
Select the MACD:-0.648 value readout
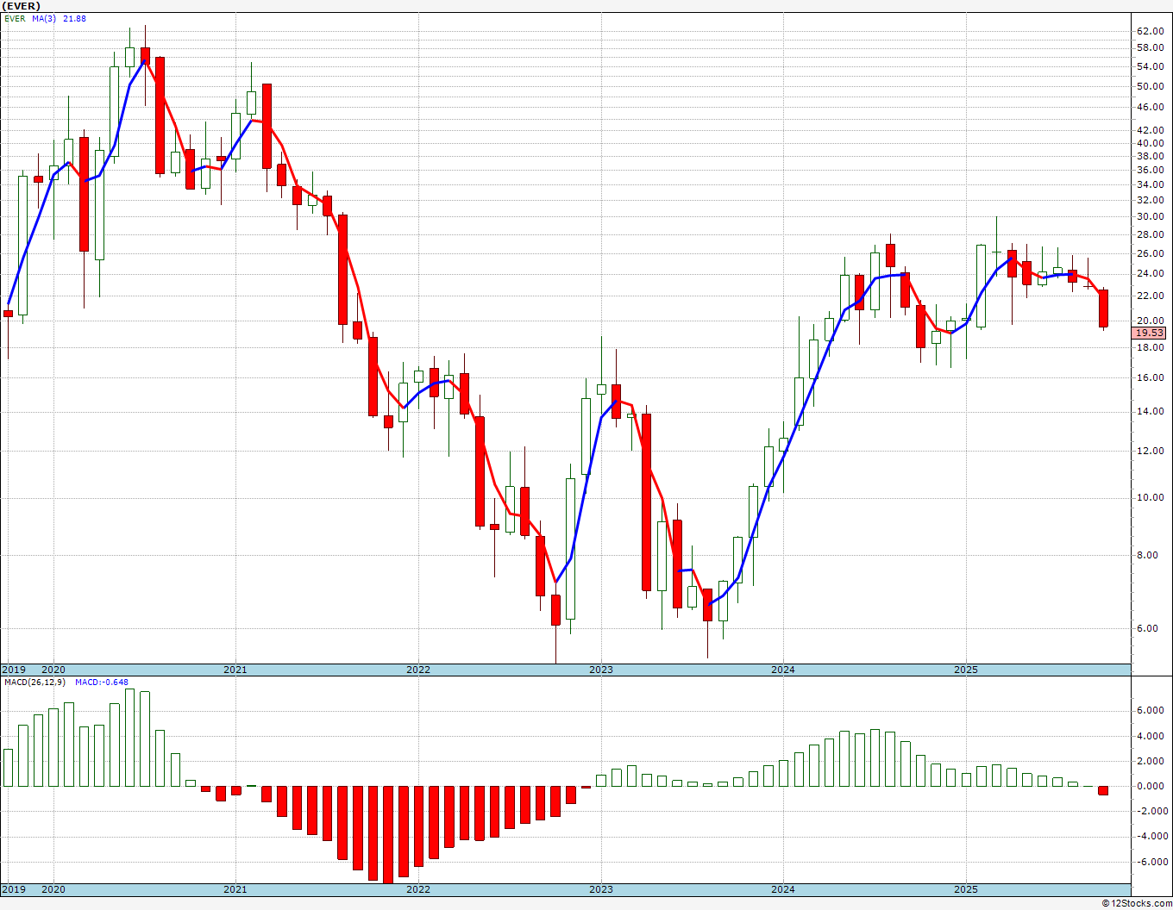click(x=101, y=682)
